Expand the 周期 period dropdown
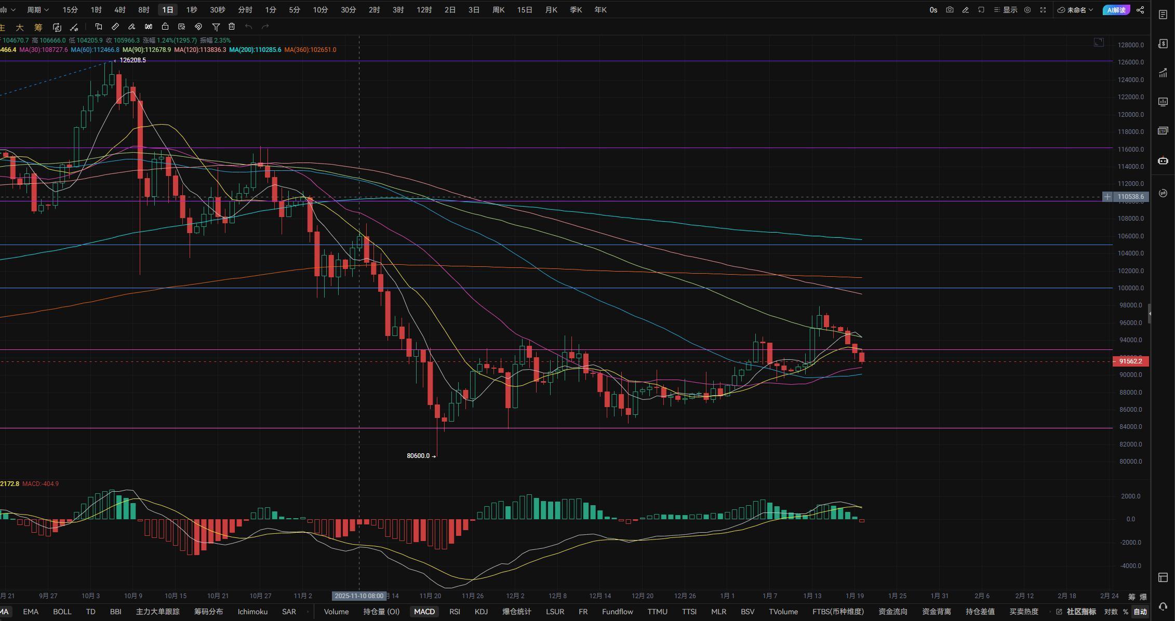This screenshot has width=1175, height=621. pos(37,10)
